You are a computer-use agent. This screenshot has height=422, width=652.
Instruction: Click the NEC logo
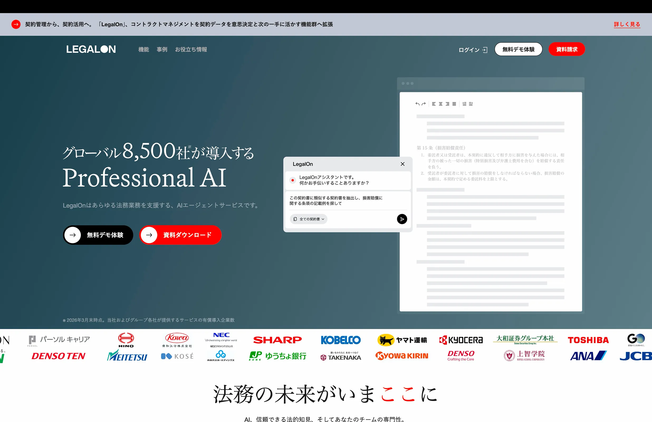(221, 340)
